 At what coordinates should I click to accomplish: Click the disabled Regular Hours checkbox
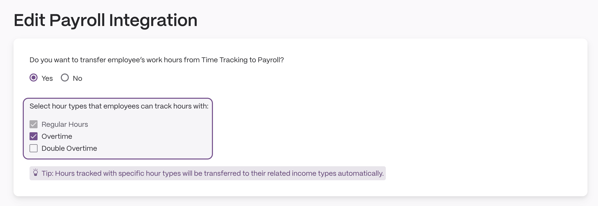(x=34, y=124)
